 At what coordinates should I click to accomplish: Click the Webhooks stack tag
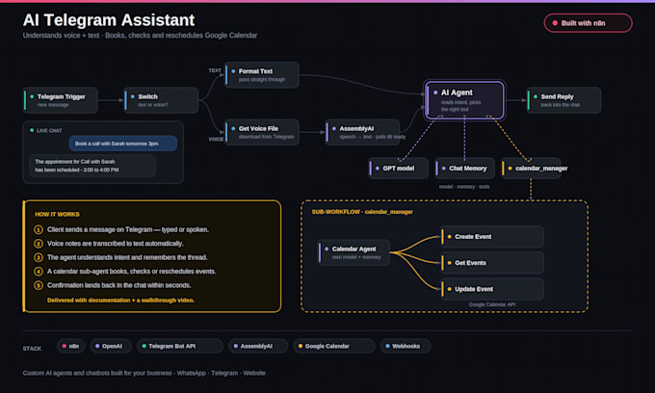click(x=406, y=346)
